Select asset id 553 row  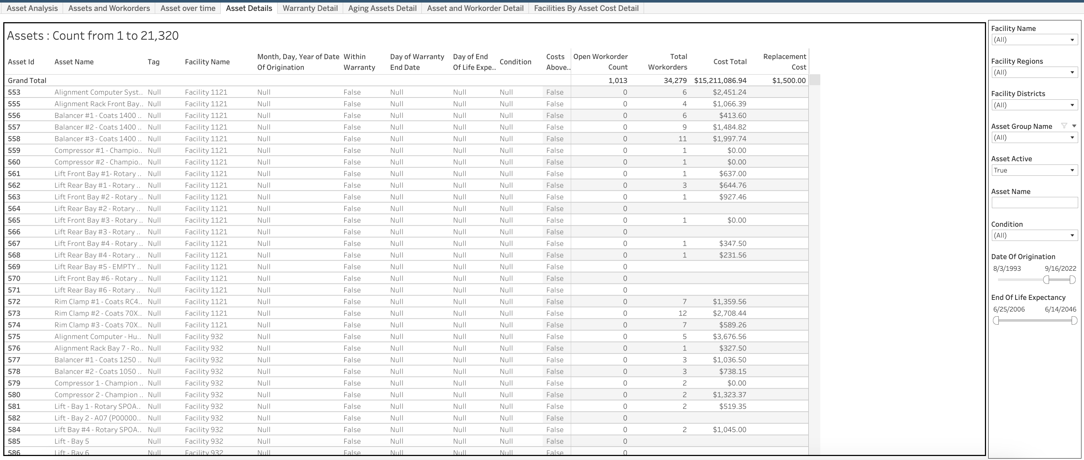click(x=14, y=92)
